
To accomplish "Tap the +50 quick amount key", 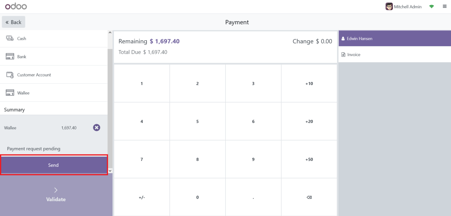I will (x=309, y=159).
